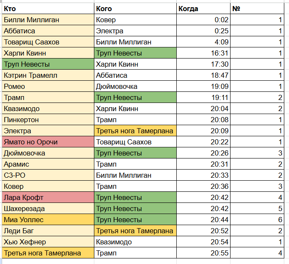The height and width of the screenshot is (264, 289).
Task: Select the orange 'Миа Уоллес' cell
Action: [x=48, y=220]
